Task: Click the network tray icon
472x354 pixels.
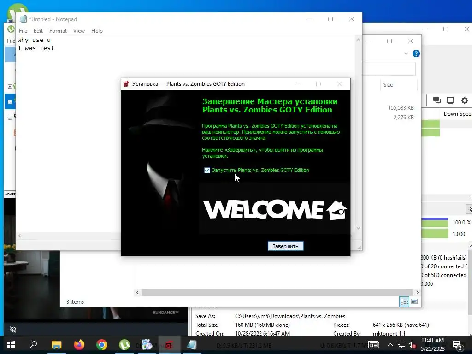Action: tap(401, 345)
